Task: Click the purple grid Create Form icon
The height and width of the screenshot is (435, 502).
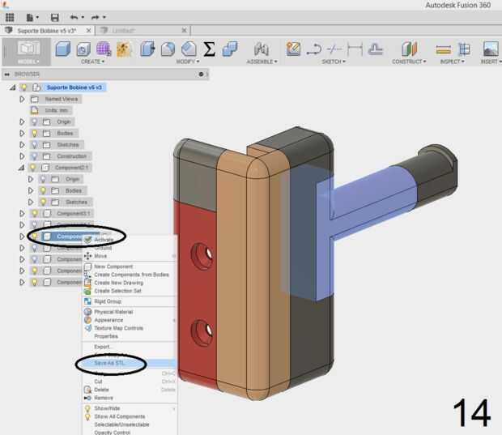Action: pyautogui.click(x=104, y=49)
